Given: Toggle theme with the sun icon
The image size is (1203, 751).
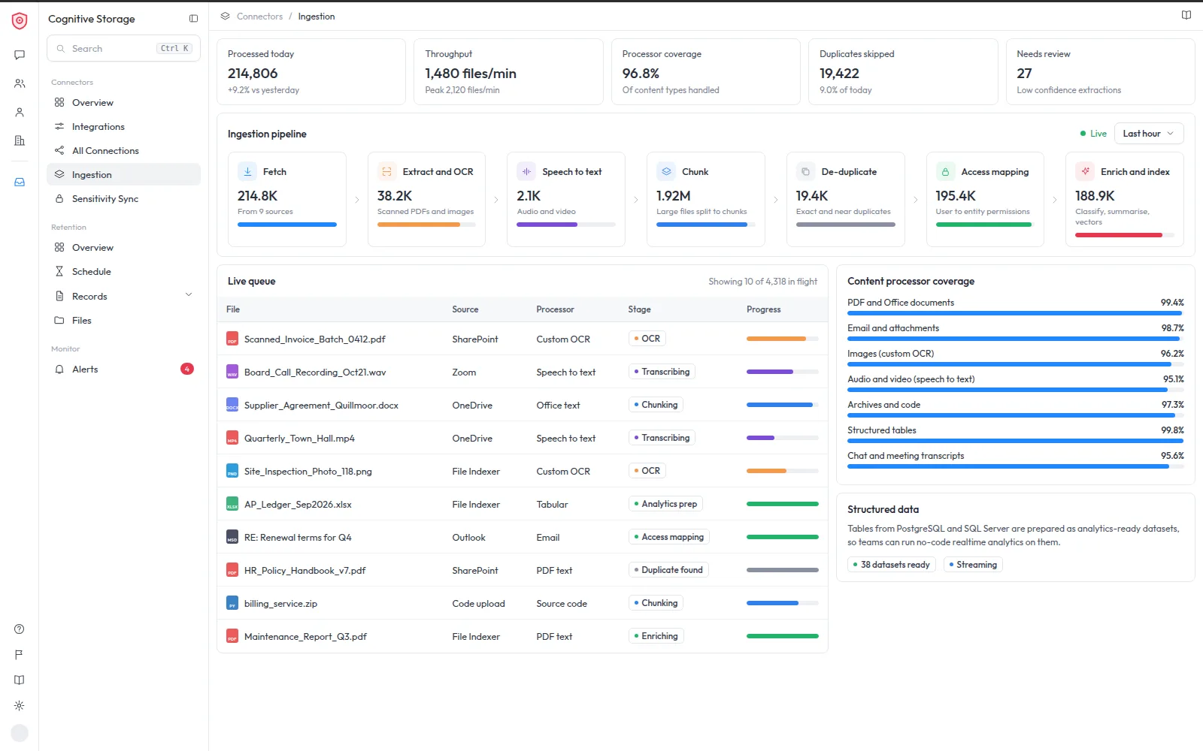Looking at the screenshot, I should point(20,706).
